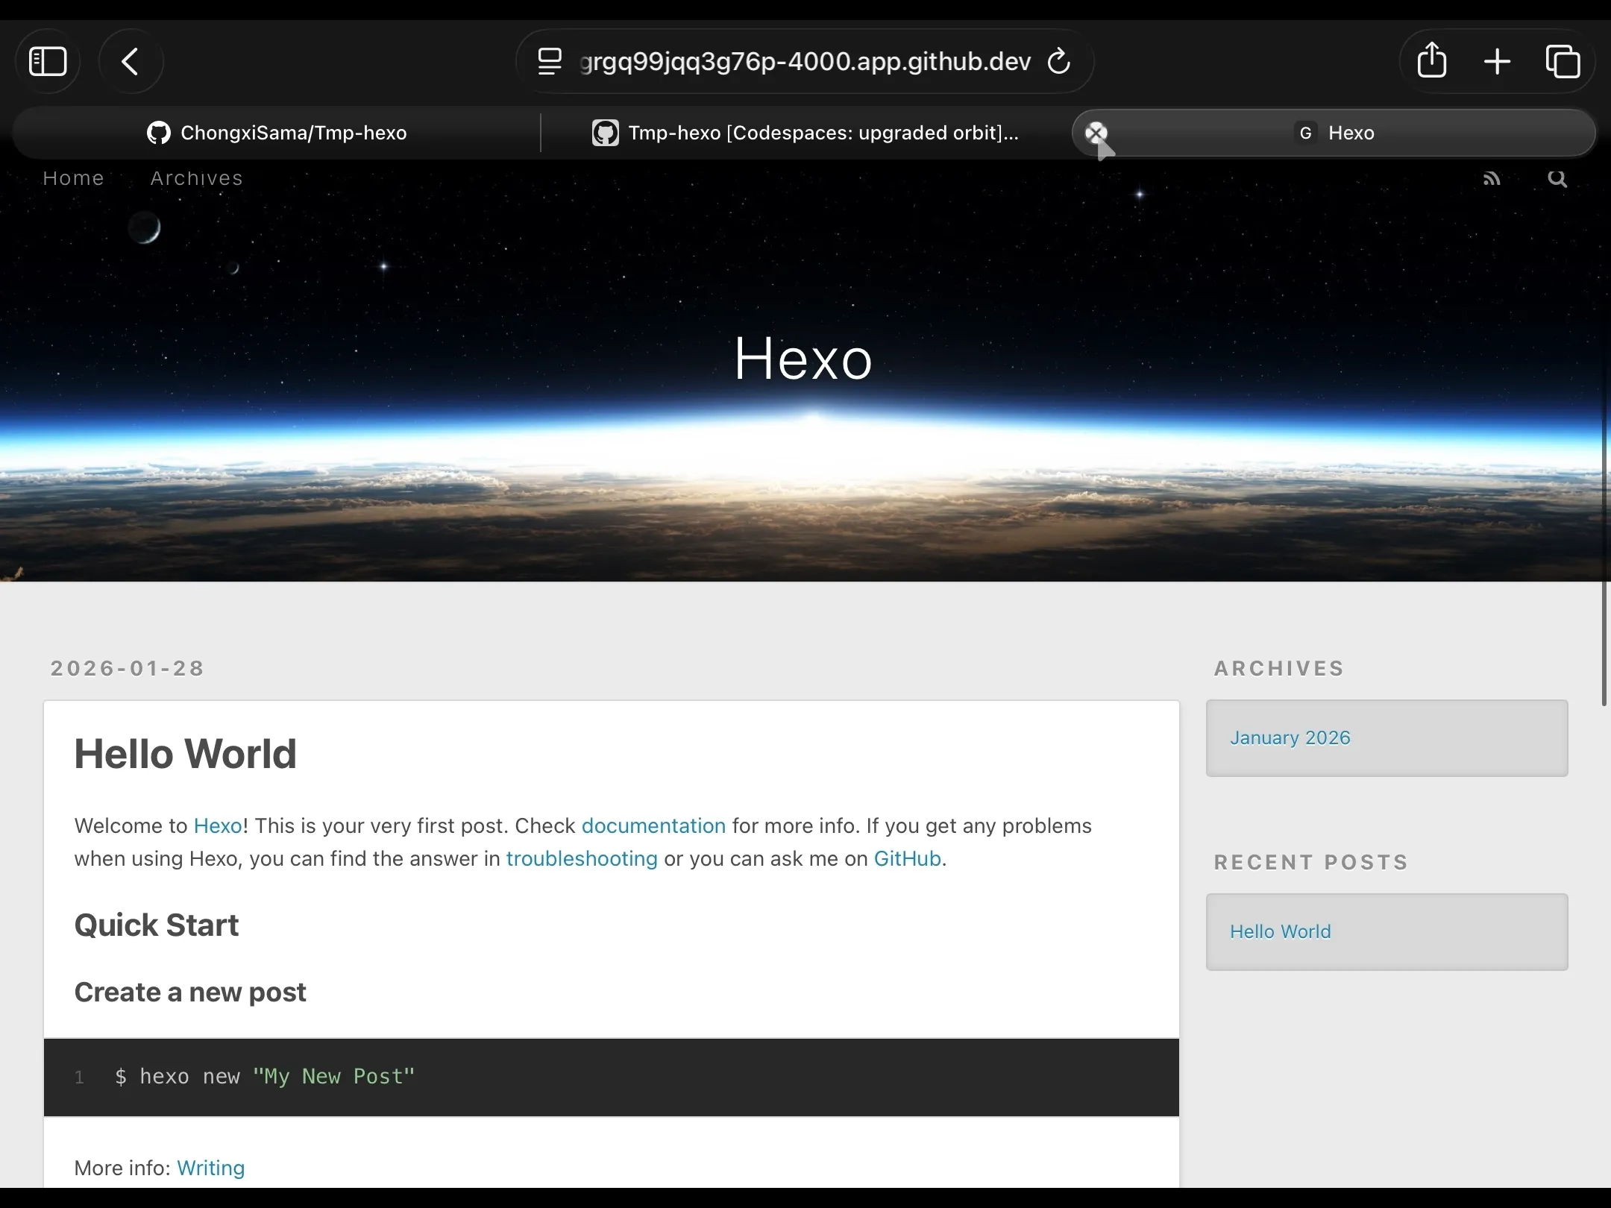Open the blog's search function
The width and height of the screenshot is (1611, 1208).
click(1557, 178)
